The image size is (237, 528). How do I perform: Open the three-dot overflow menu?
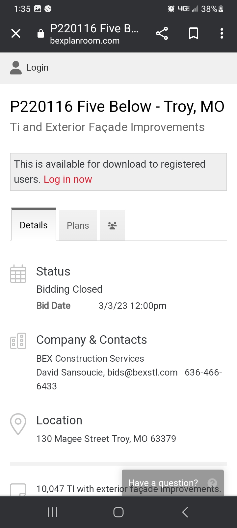coord(222,33)
